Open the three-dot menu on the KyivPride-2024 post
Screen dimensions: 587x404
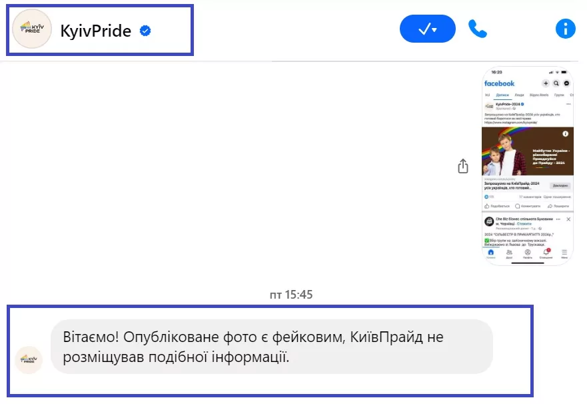click(x=568, y=105)
